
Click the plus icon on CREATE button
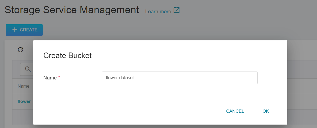click(15, 30)
